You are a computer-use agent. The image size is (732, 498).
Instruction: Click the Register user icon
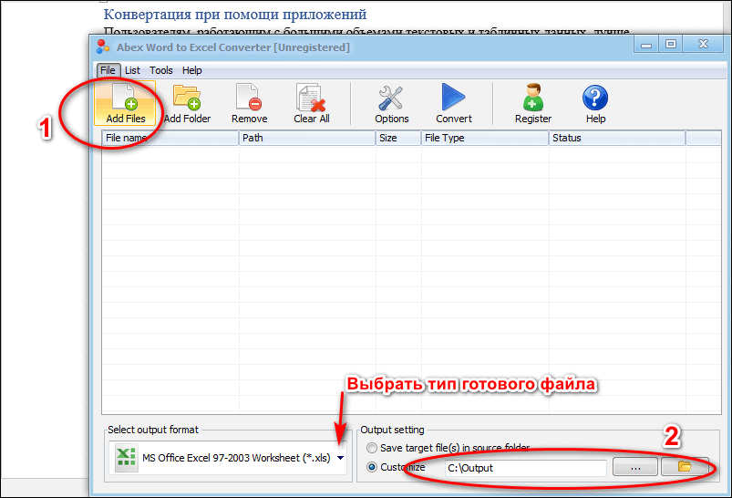pos(533,103)
